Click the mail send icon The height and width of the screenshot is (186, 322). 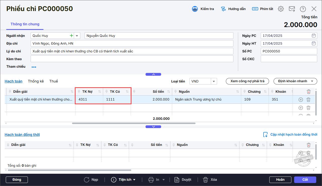pos(292,9)
